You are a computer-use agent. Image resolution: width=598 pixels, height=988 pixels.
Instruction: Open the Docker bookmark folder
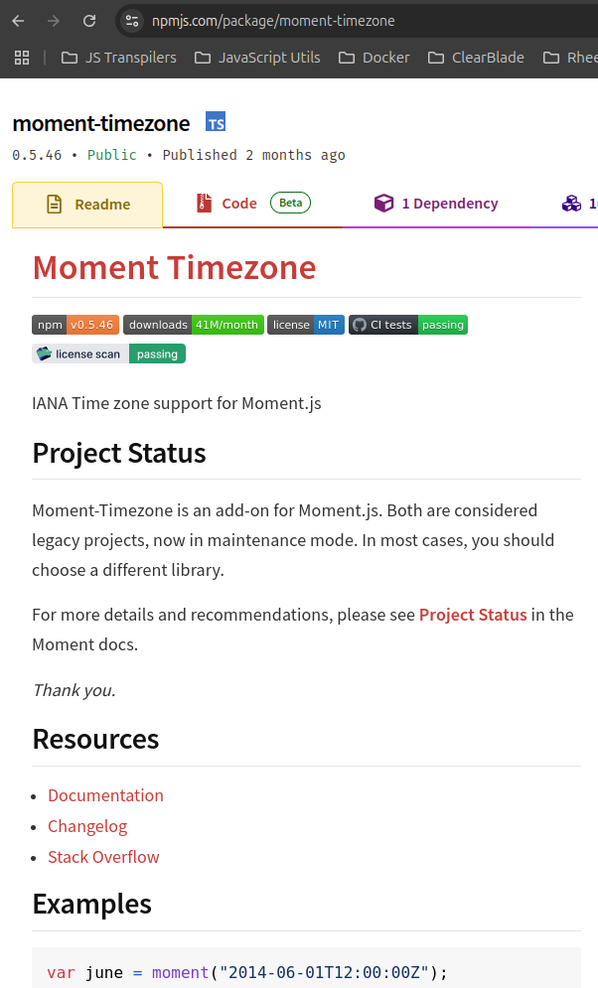coord(374,58)
